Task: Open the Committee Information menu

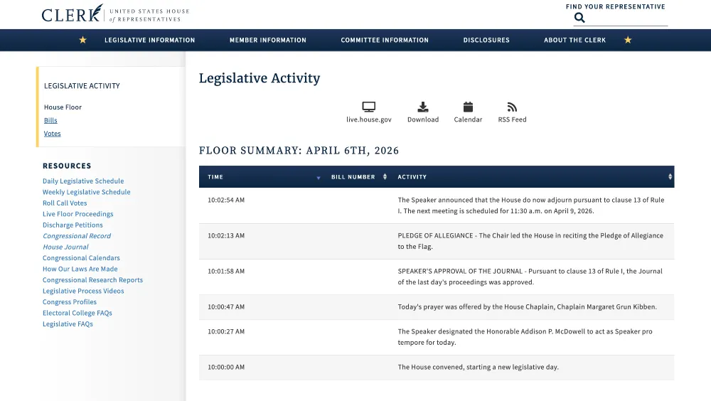Action: (385, 40)
